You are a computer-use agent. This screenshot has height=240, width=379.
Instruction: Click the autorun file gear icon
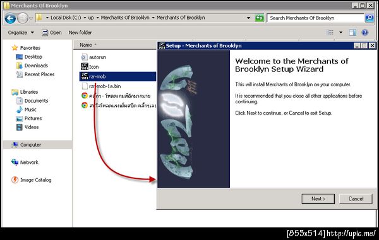84,57
